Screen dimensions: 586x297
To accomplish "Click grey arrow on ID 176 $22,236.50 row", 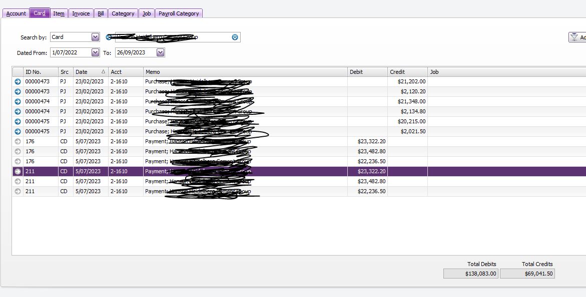I will point(18,161).
